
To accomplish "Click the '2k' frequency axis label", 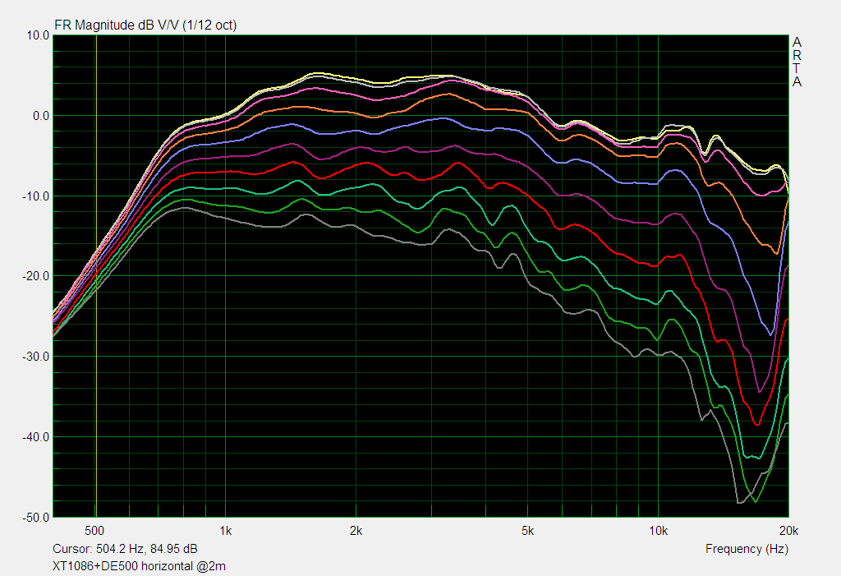I will [x=356, y=531].
